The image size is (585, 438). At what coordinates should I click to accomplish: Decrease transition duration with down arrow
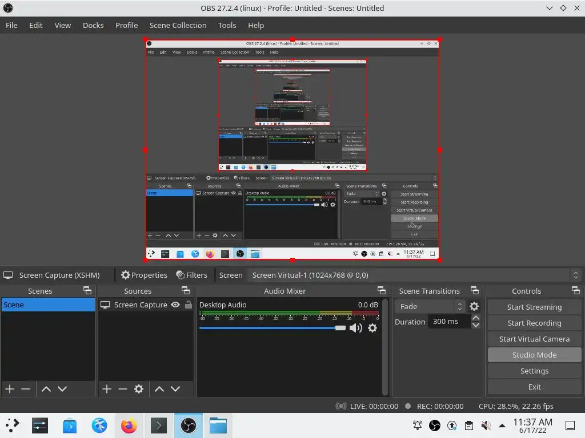pos(476,325)
